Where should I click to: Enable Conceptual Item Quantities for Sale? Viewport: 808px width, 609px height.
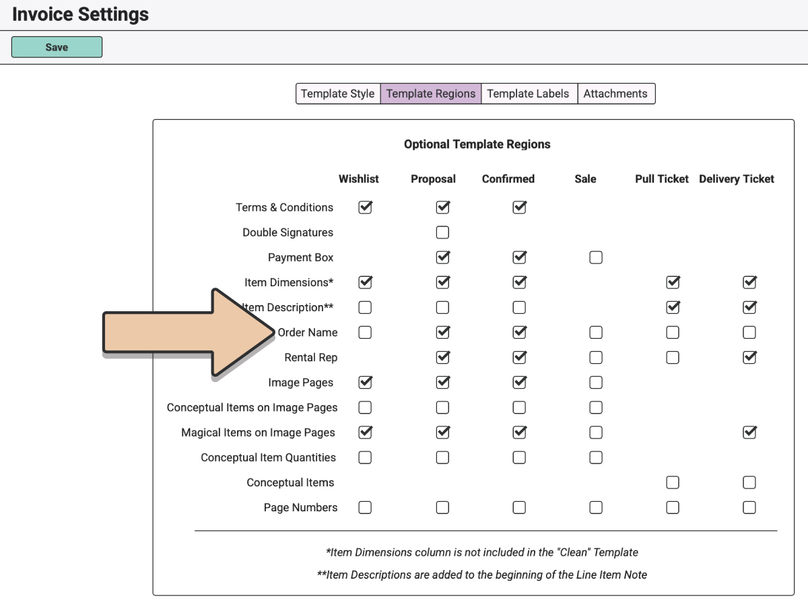[596, 457]
